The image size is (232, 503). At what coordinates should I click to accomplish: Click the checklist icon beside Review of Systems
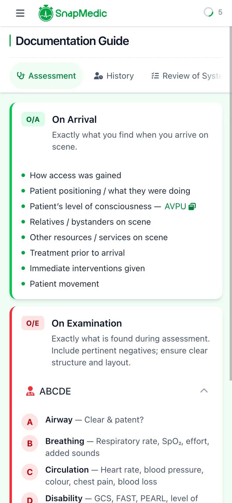tap(155, 76)
